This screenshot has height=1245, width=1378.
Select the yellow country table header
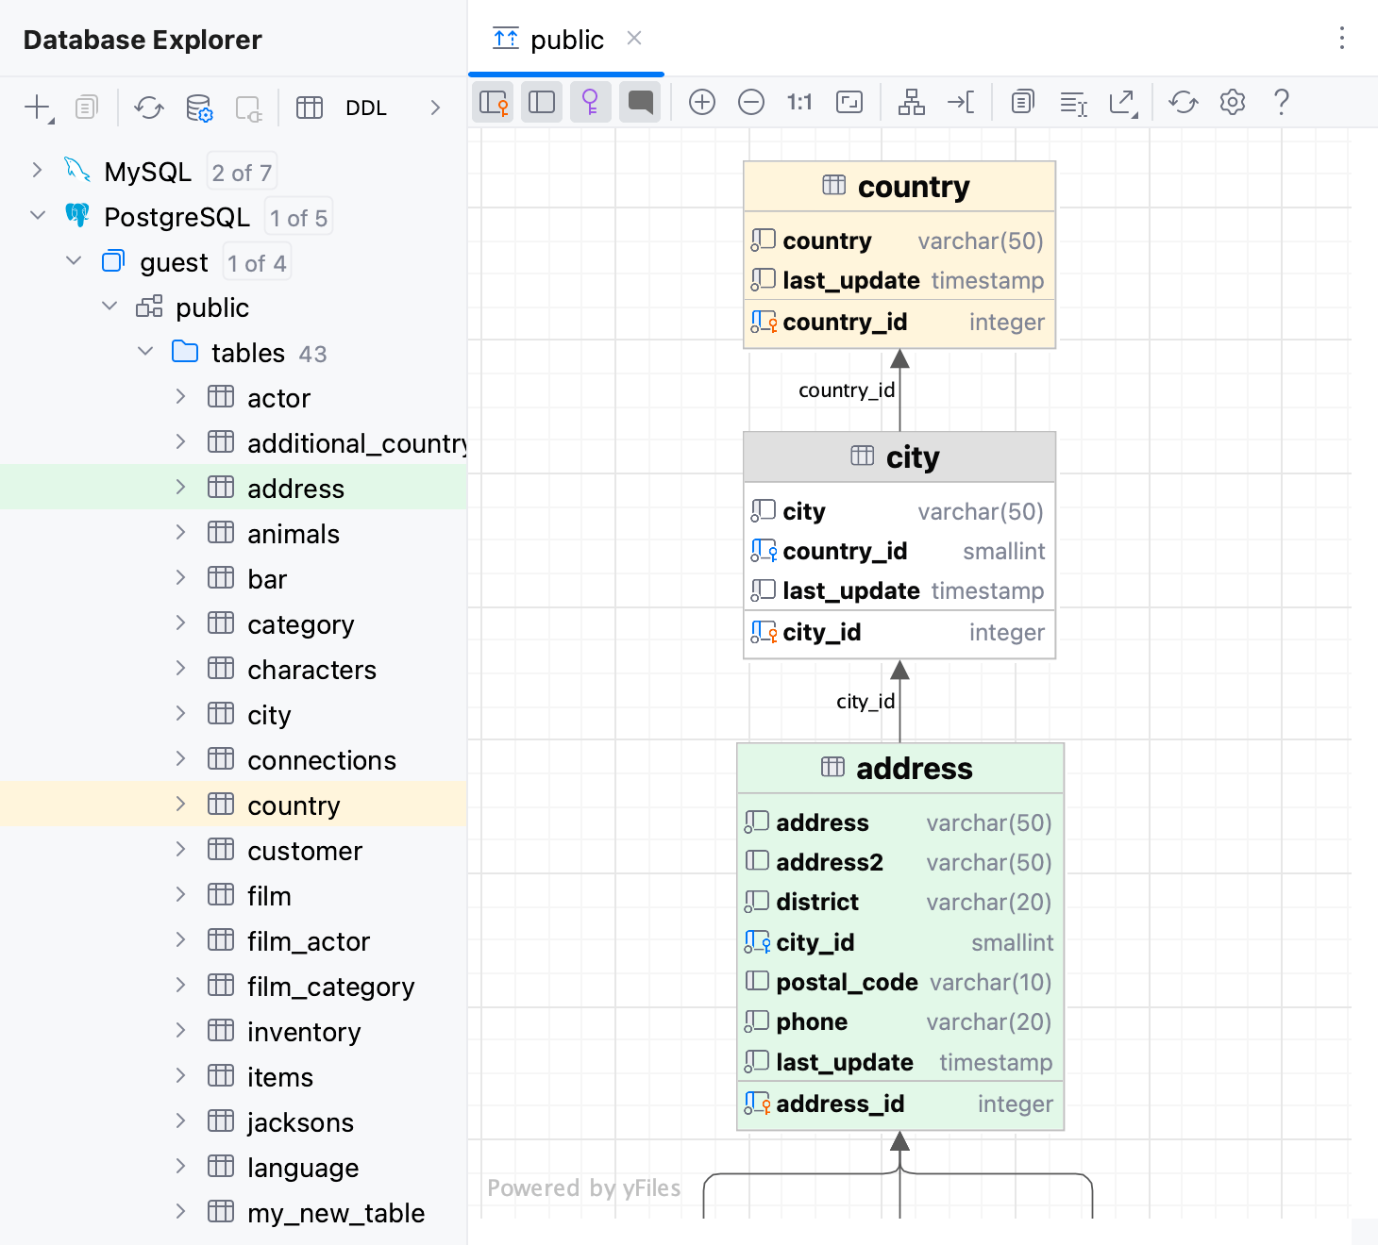899,187
